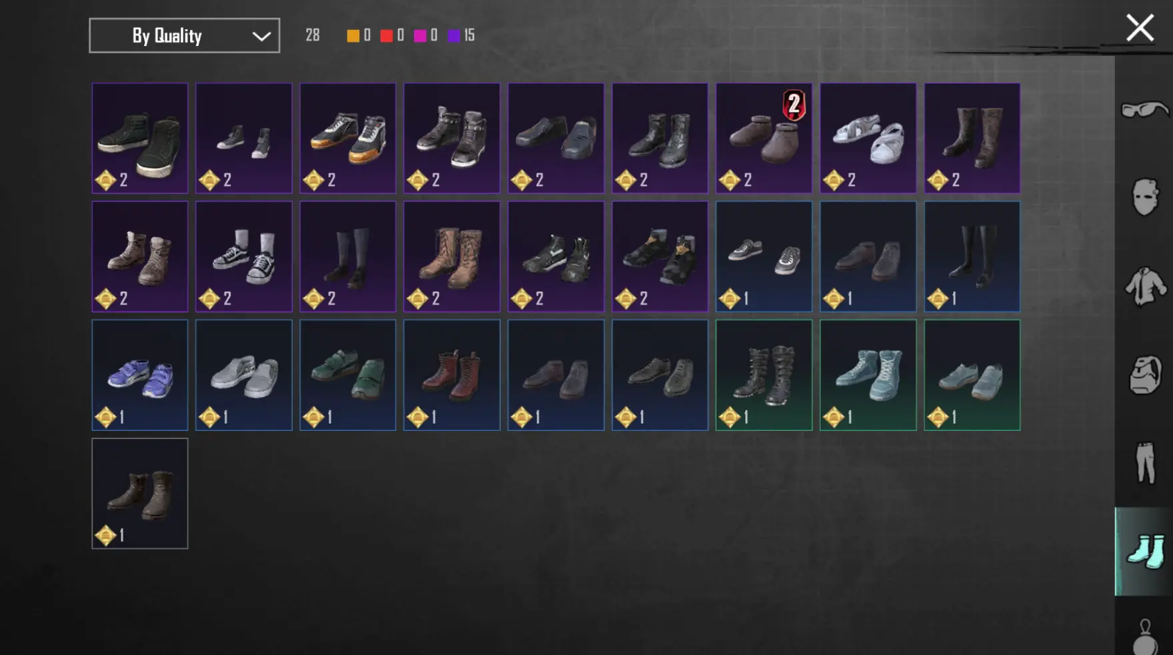1173x655 pixels.
Task: Expand the By Quality sort dropdown
Action: 185,35
